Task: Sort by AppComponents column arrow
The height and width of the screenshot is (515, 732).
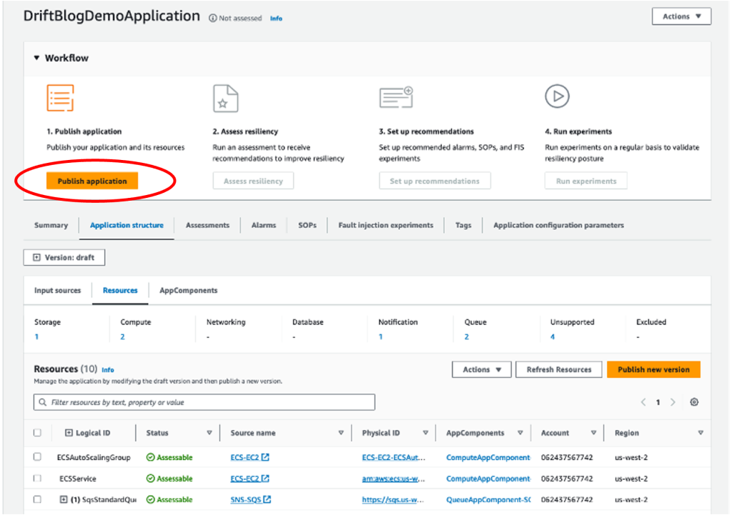Action: pyautogui.click(x=520, y=433)
